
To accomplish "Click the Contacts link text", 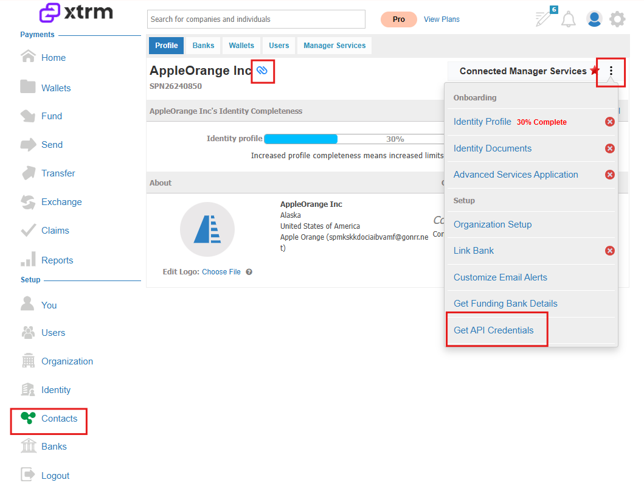I will [x=59, y=418].
